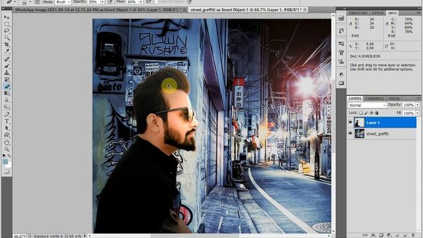Open the Layers panel options menu
Image resolution: width=423 pixels, height=238 pixels.
(418, 99)
